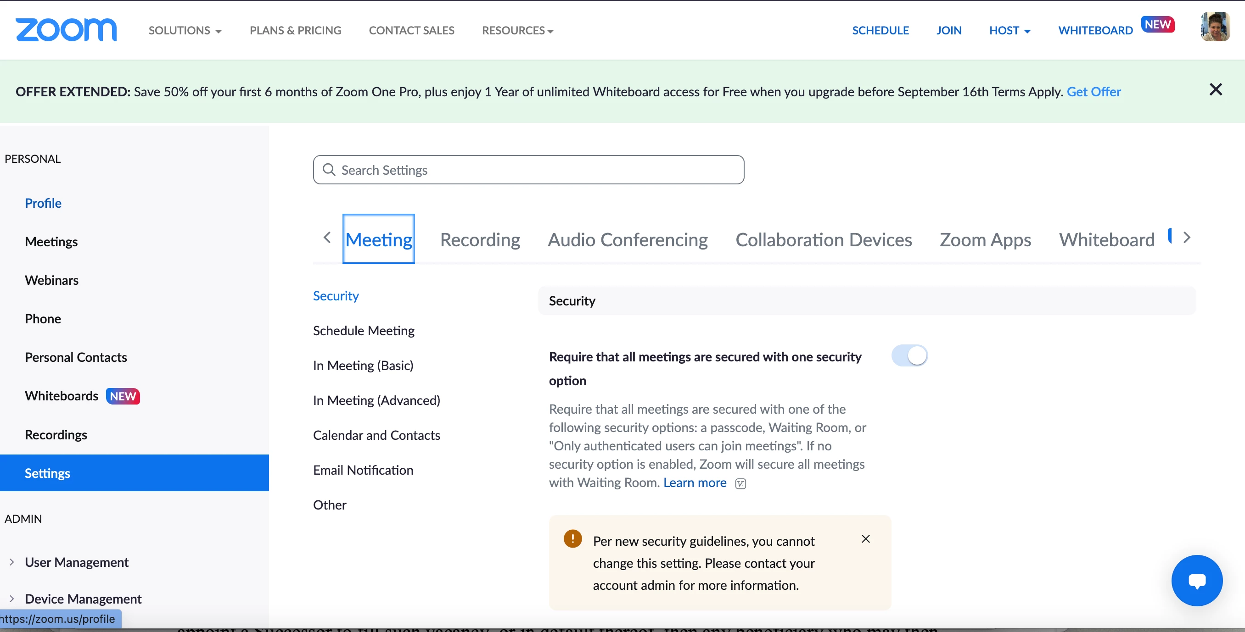Viewport: 1245px width, 632px height.
Task: Click the Zoom logo
Action: point(66,30)
